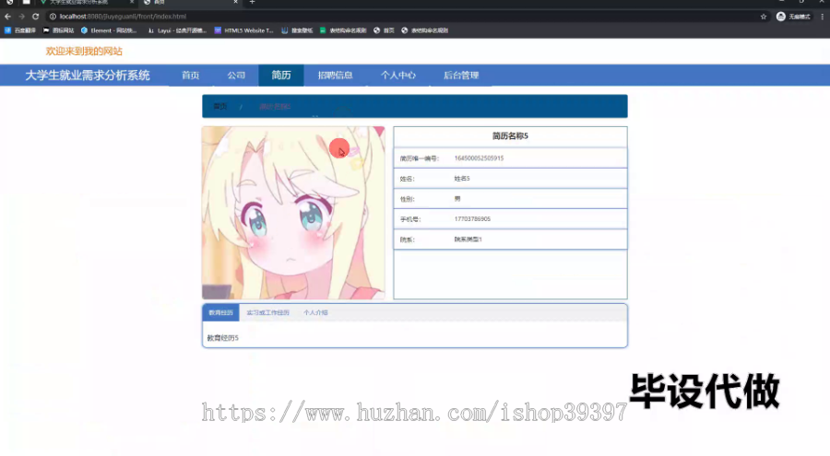Open the 百度翻译 bookmark
This screenshot has width=830, height=456.
[x=20, y=30]
